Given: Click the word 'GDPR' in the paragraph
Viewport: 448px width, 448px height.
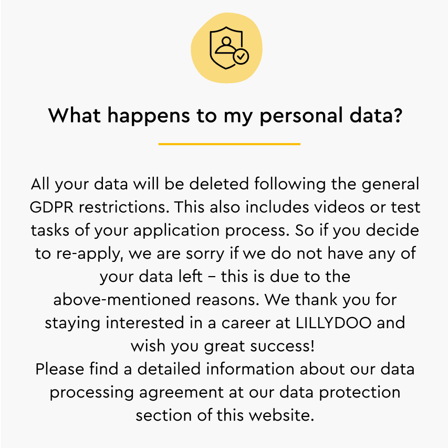Looking at the screenshot, I should [x=51, y=207].
